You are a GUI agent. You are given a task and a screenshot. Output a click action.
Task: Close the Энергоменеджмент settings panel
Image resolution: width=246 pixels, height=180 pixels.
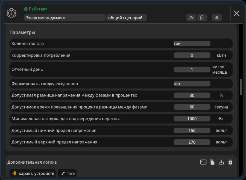pyautogui.click(x=236, y=13)
